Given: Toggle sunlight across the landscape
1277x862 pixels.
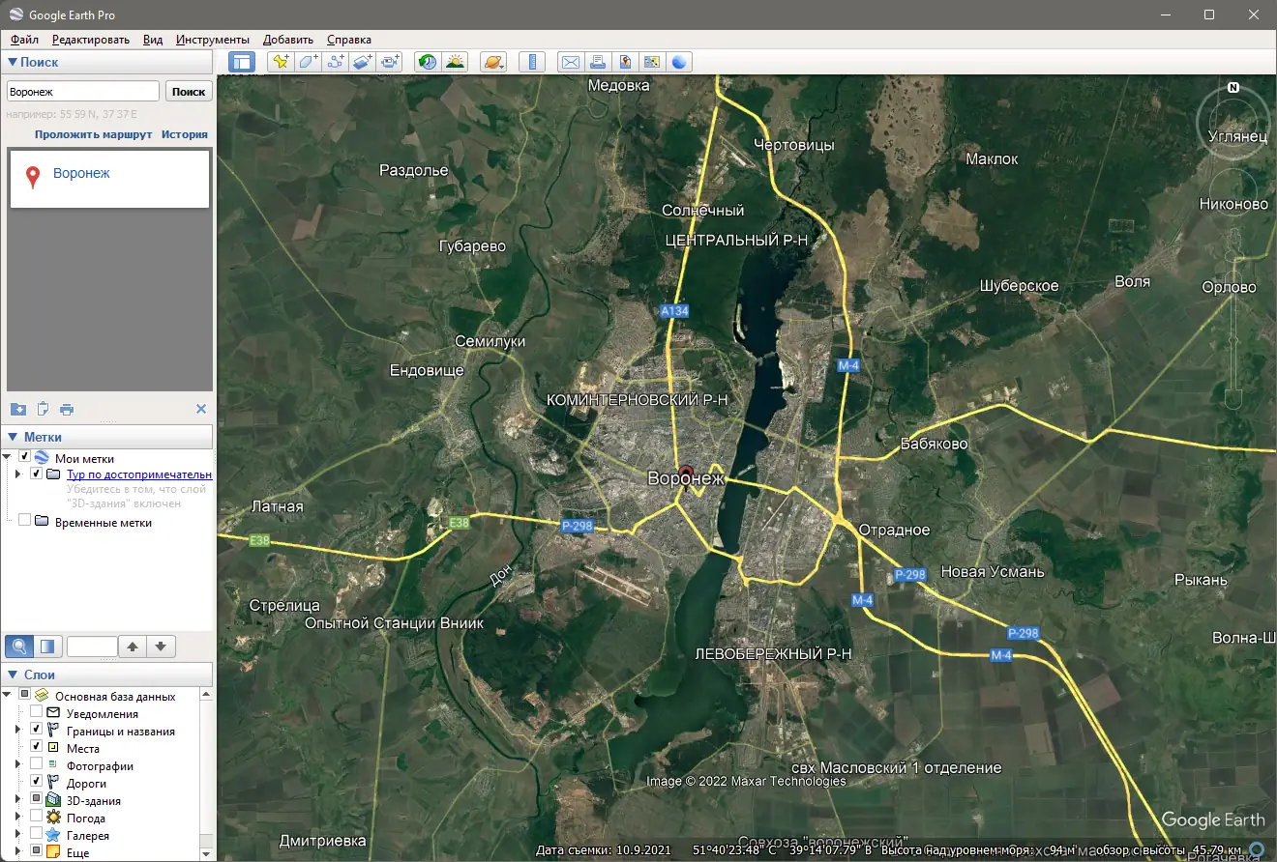Looking at the screenshot, I should [455, 62].
